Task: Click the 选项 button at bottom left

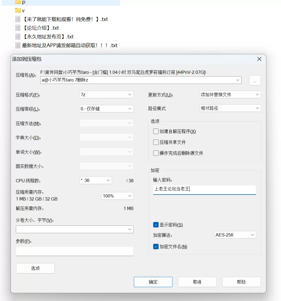Action: (35, 268)
